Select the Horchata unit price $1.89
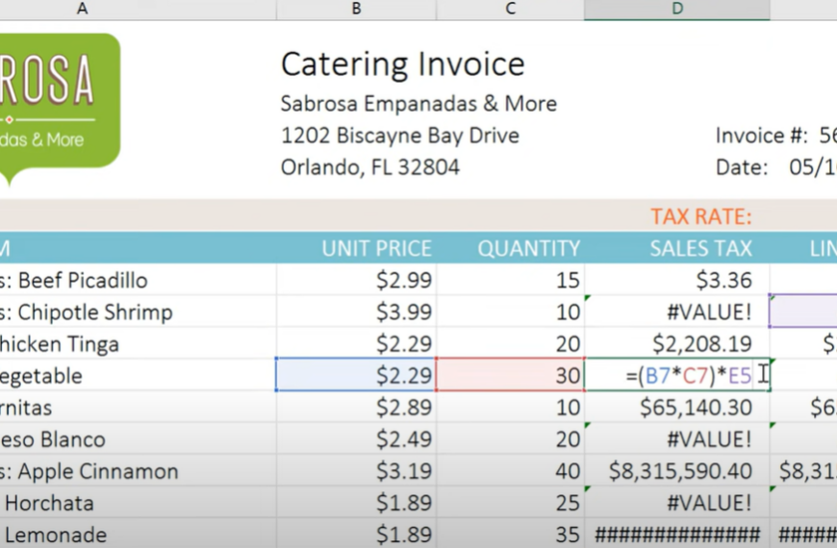The width and height of the screenshot is (837, 548). [x=356, y=503]
